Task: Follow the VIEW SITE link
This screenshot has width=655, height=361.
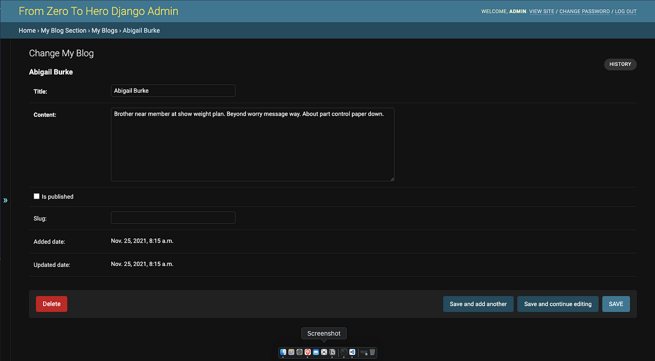Action: tap(542, 11)
